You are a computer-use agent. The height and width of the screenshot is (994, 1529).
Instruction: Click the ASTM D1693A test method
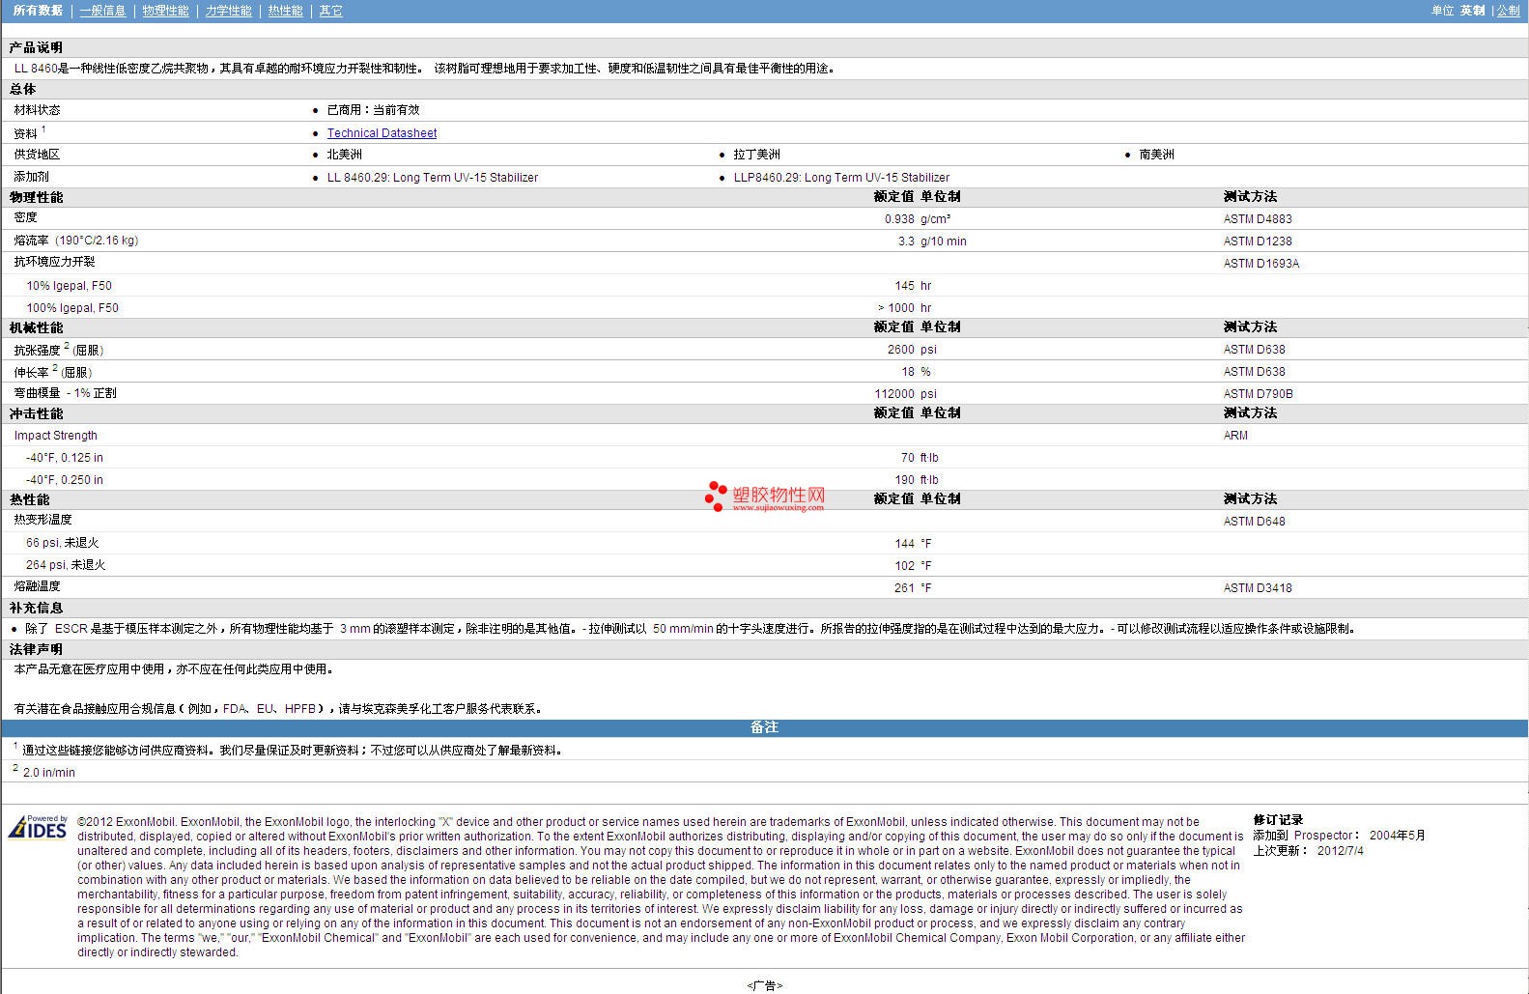coord(1261,264)
